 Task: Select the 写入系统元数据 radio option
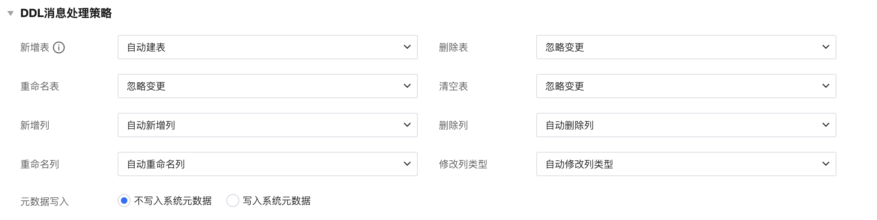coord(233,201)
